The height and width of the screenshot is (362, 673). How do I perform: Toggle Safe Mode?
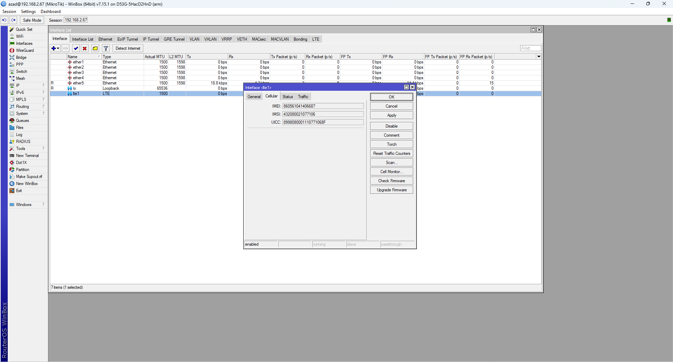(32, 20)
